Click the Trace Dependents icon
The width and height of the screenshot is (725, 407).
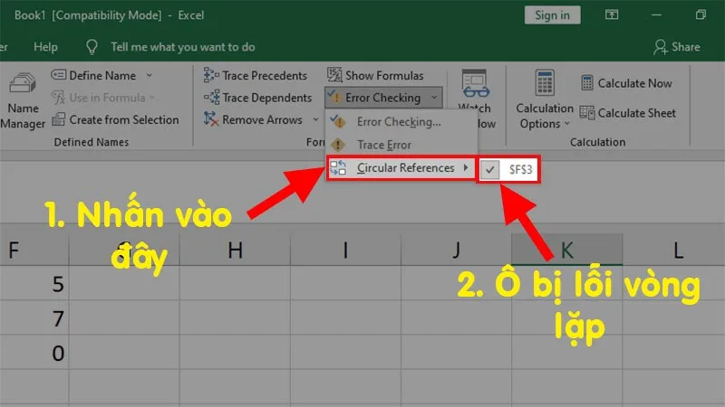212,98
